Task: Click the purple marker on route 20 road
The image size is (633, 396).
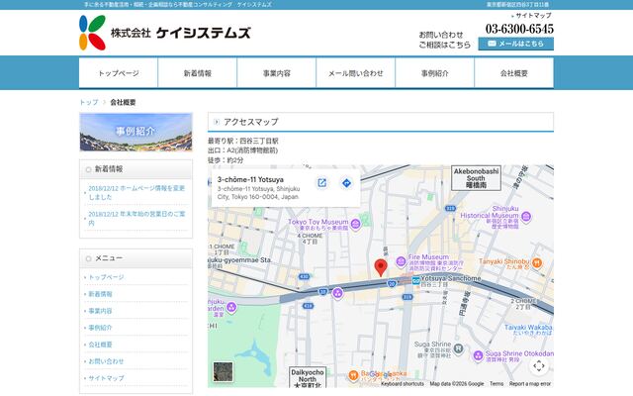Action: (337, 293)
